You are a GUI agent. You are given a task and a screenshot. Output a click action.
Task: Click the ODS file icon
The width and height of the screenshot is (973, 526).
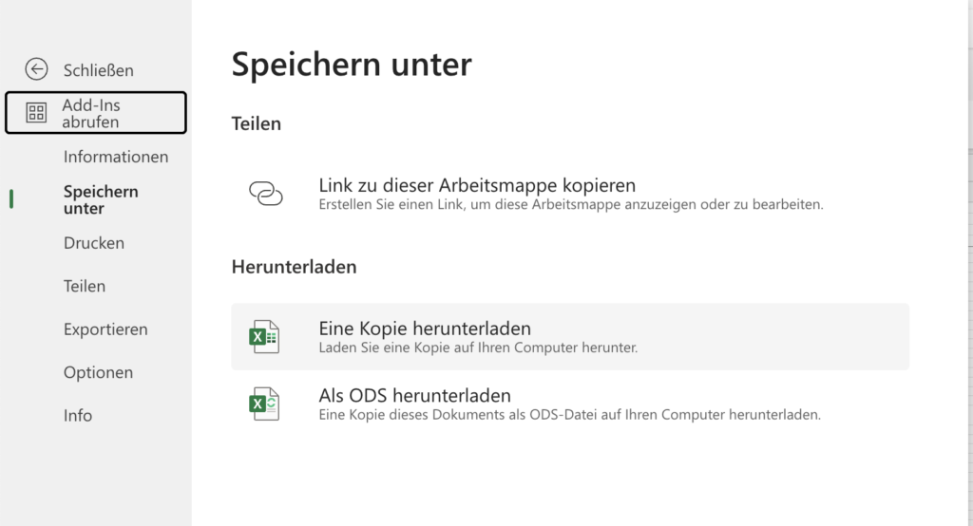coord(264,404)
